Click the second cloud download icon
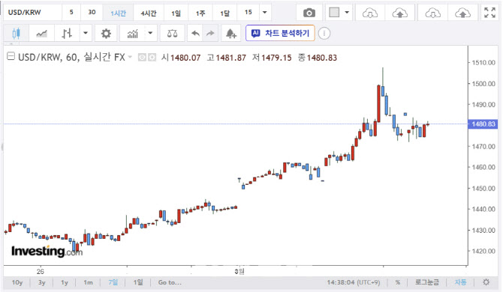The height and width of the screenshot is (292, 503). pyautogui.click(x=432, y=13)
